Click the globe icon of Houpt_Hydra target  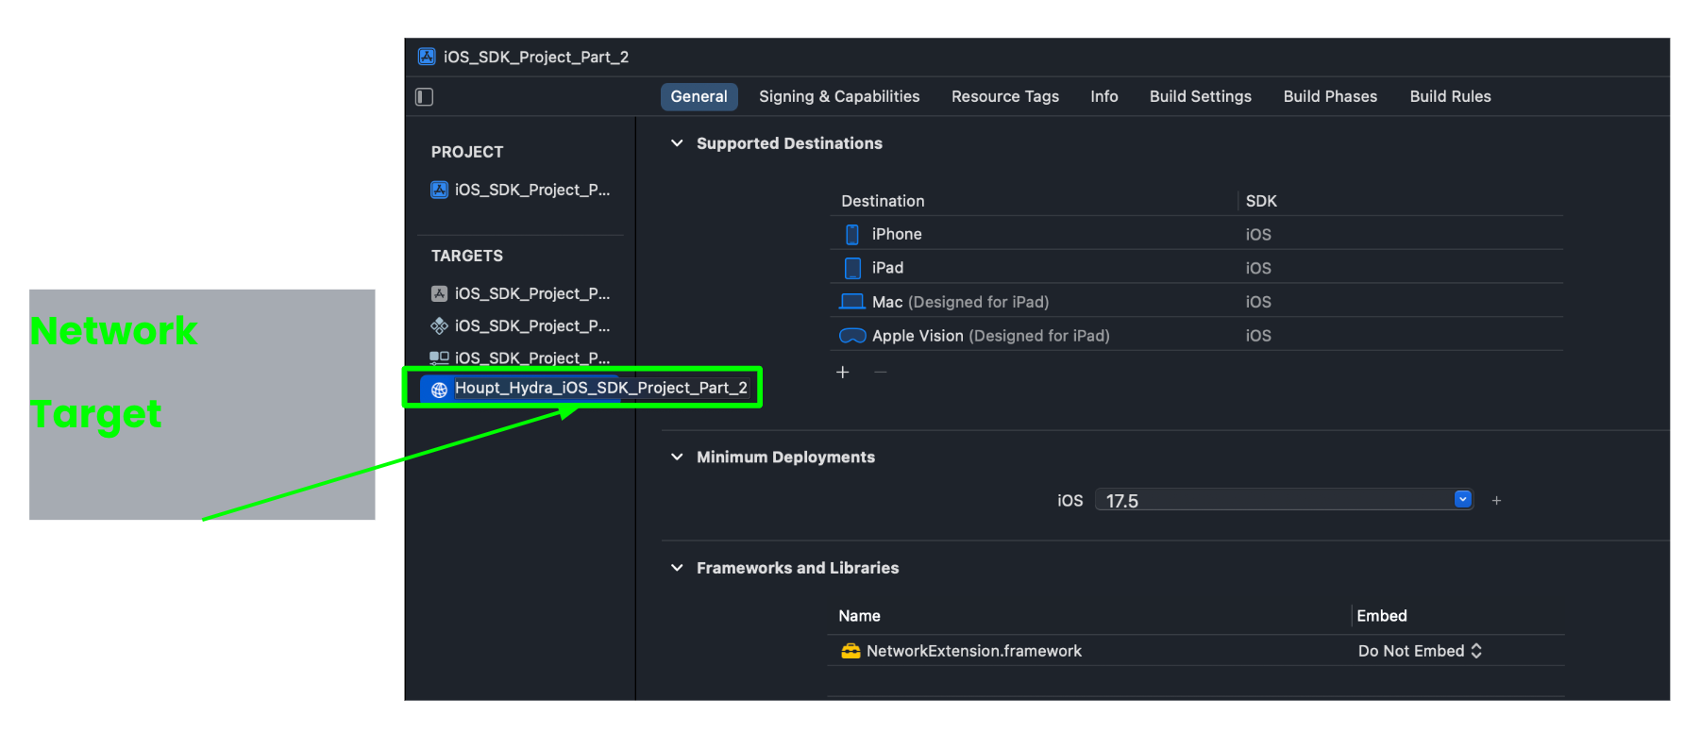click(439, 389)
